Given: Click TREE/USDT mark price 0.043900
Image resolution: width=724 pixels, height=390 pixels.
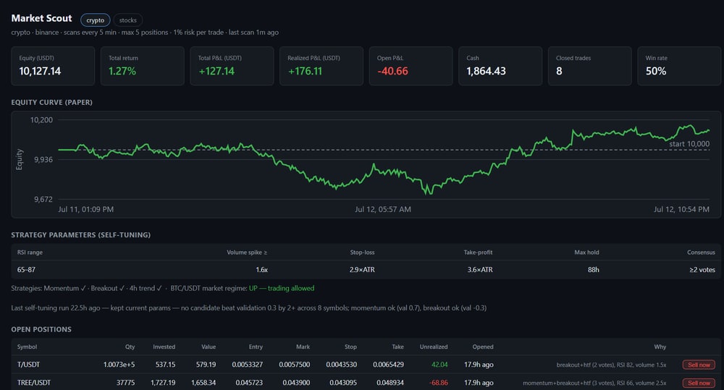Looking at the screenshot, I should 296,383.
